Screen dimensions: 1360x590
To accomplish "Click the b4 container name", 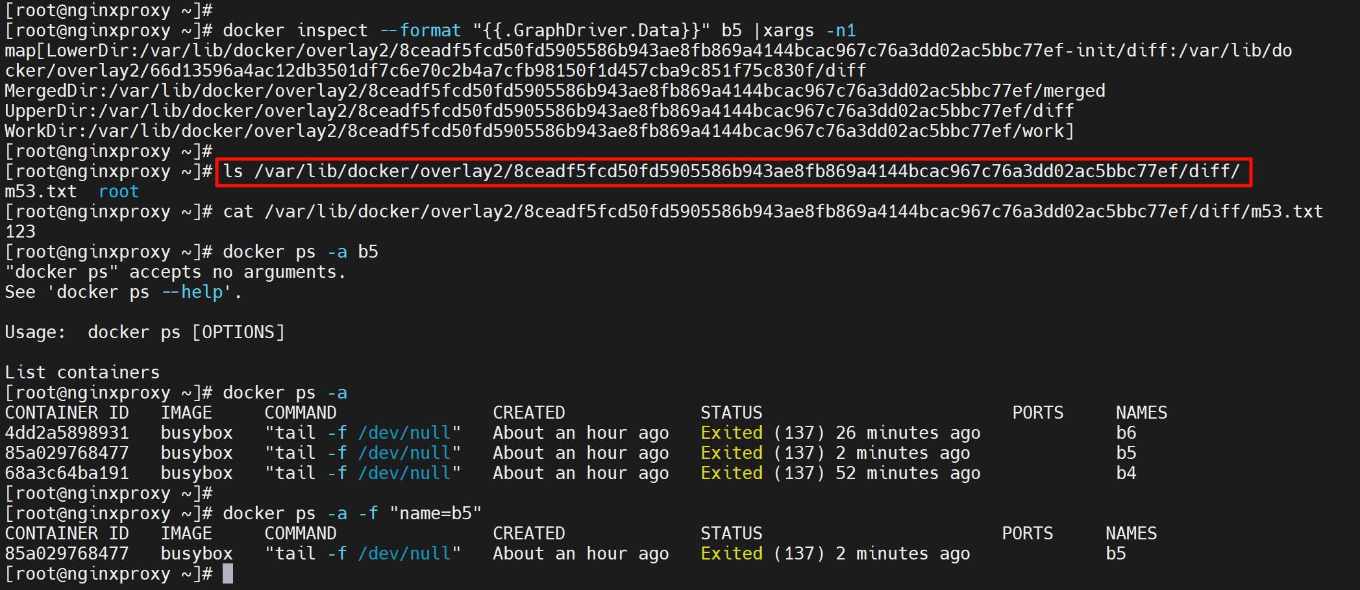I will tap(1126, 473).
